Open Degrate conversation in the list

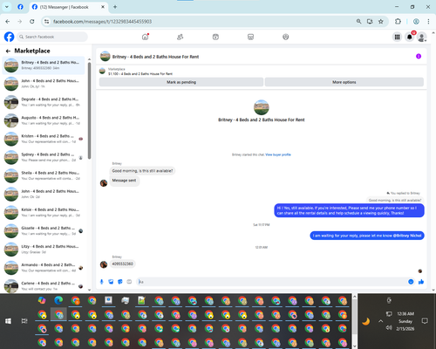click(44, 102)
